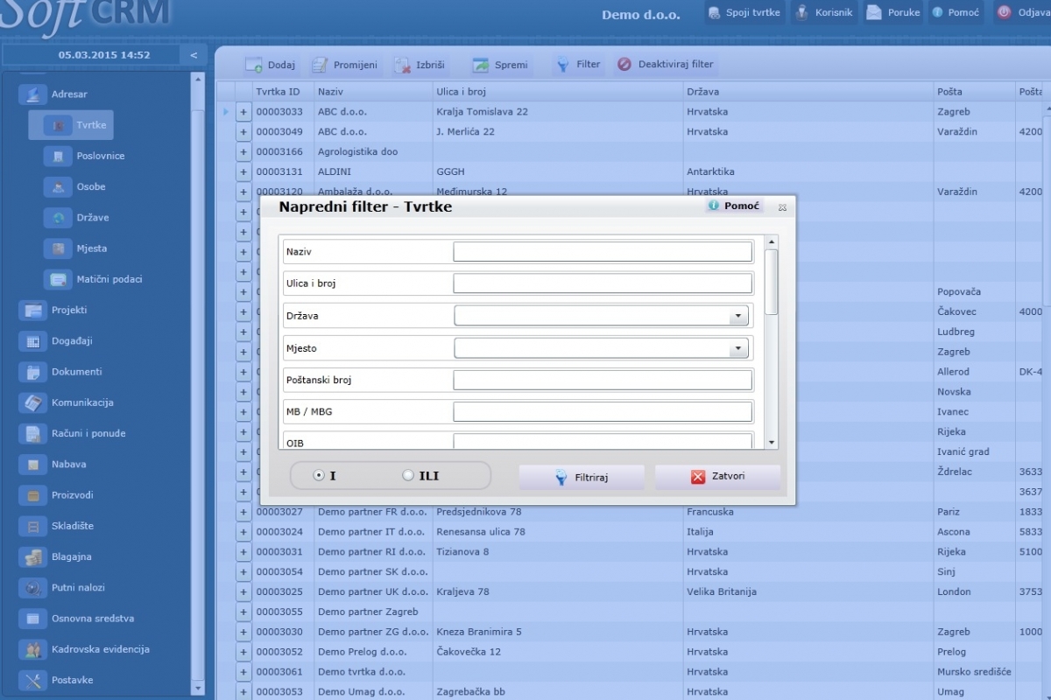Open the Računi i ponude icon
Viewport: 1051px width, 700px height.
(x=33, y=434)
